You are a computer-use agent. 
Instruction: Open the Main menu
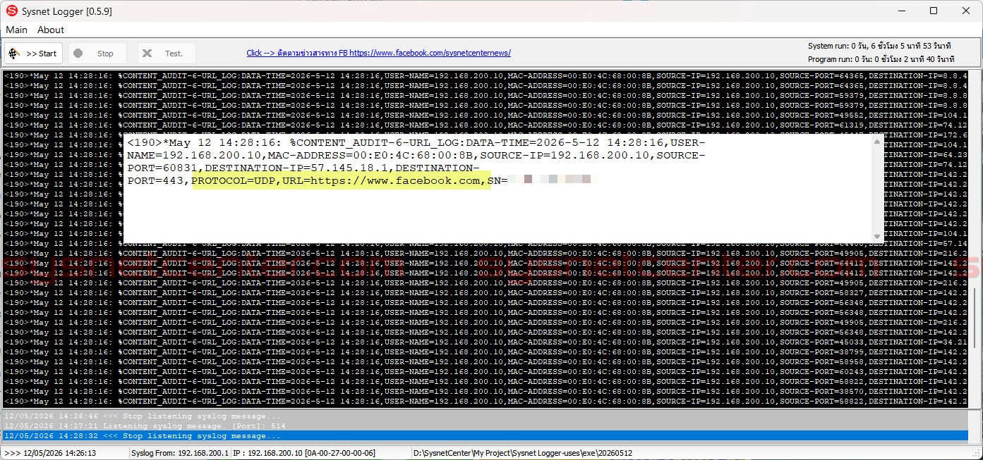click(x=17, y=30)
